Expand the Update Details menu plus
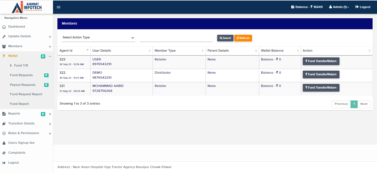377x173 pixels. click(x=50, y=37)
